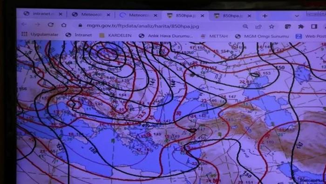Open the extensions puzzle piece icon
Image resolution: width=326 pixels, height=184 pixels.
point(301,26)
